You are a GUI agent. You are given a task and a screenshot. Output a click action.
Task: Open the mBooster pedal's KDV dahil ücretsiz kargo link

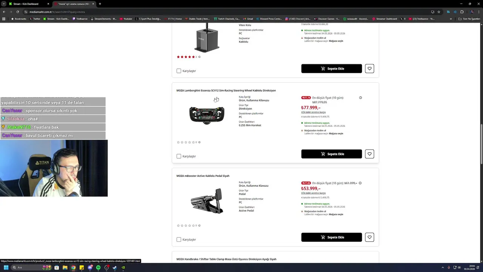point(313,193)
